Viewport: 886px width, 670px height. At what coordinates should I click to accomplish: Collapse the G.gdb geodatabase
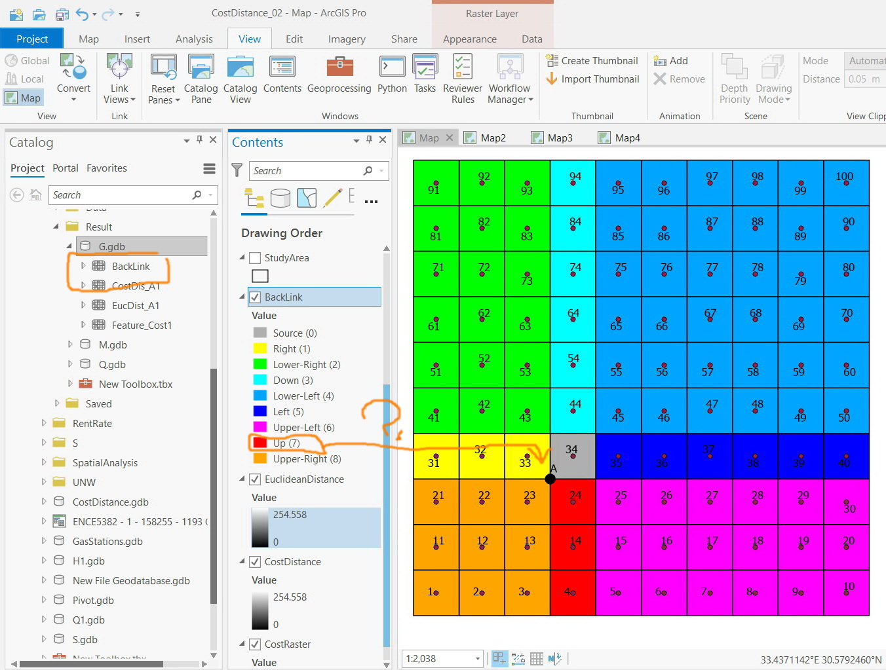[69, 246]
